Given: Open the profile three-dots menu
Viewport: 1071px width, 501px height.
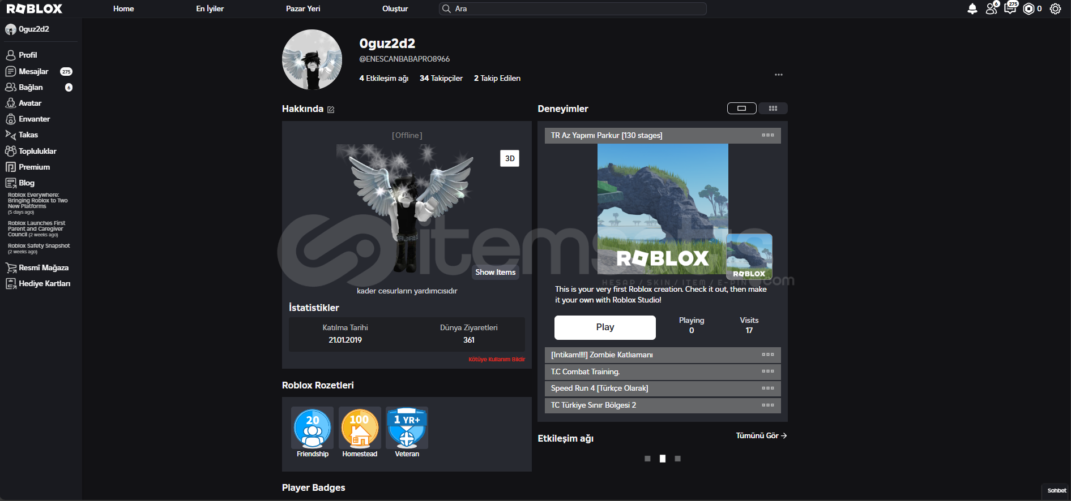Looking at the screenshot, I should point(779,75).
